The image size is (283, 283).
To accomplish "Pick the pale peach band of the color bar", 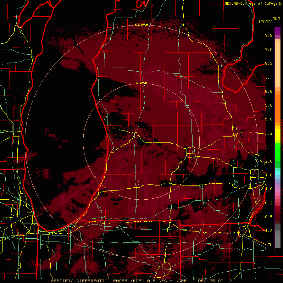I will coord(278,64).
